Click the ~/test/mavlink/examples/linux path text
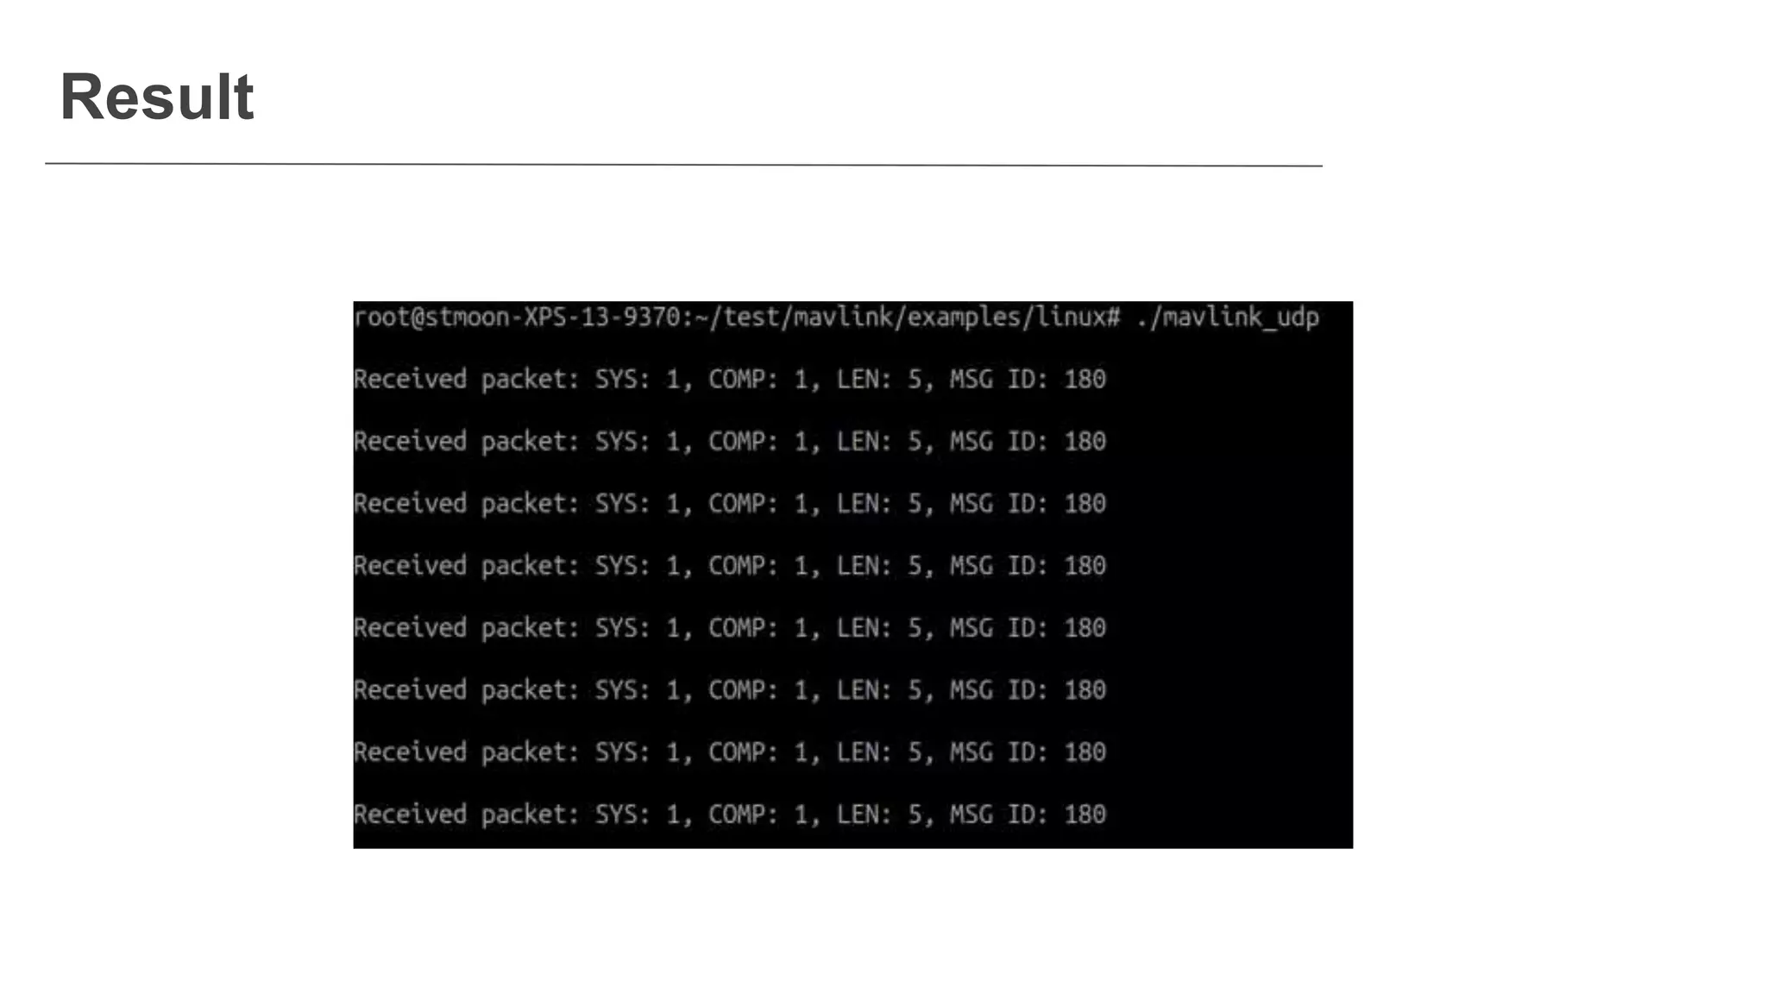 point(900,318)
